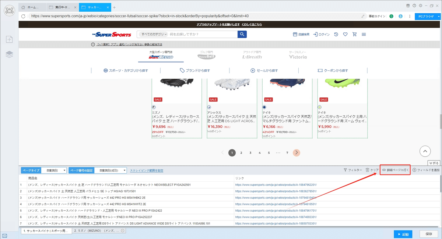Open the browsing history clock icon

click(x=336, y=34)
